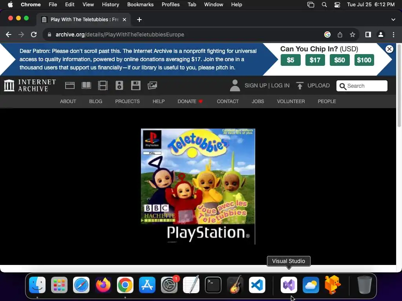The height and width of the screenshot is (301, 402).
Task: Open the Texts book icon
Action: [86, 85]
